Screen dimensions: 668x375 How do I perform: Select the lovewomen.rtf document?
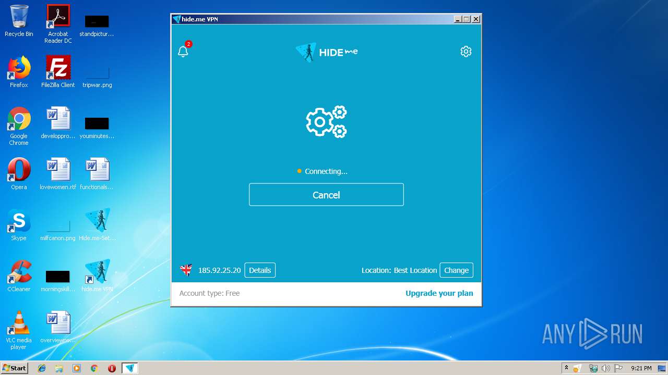(x=58, y=174)
